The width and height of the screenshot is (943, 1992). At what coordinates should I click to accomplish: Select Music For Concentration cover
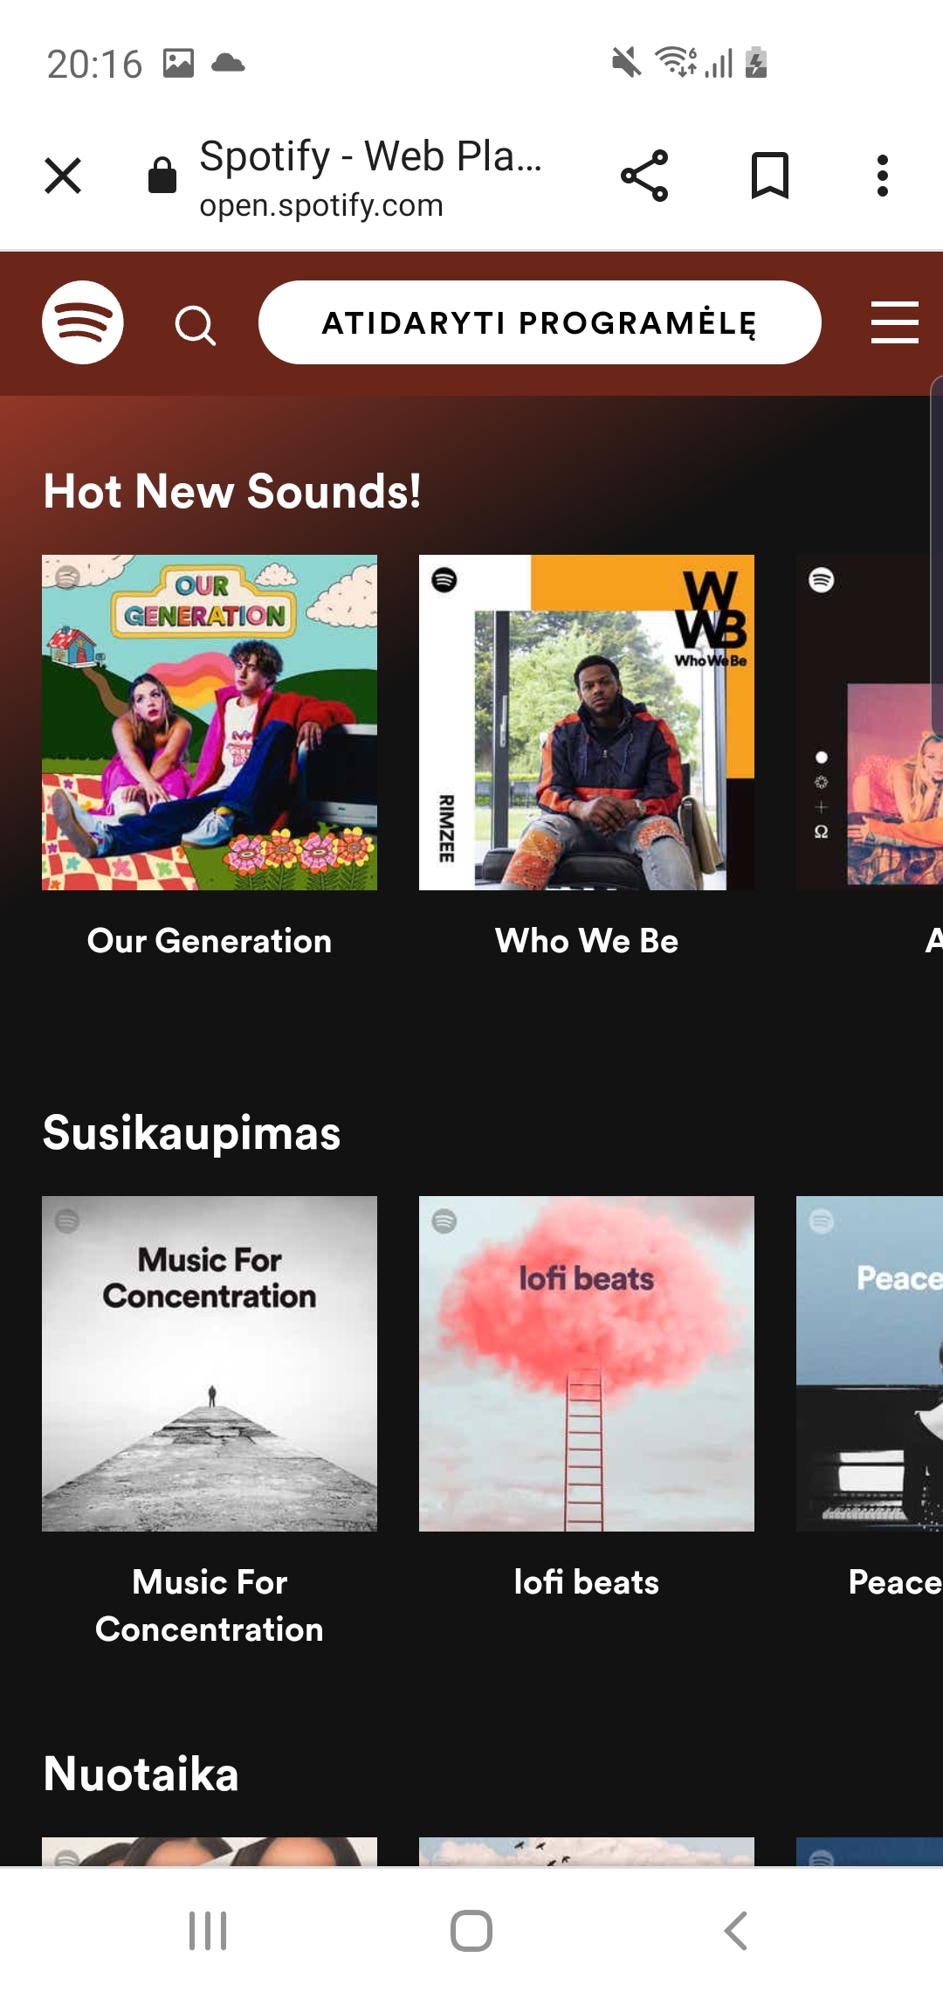210,1364
